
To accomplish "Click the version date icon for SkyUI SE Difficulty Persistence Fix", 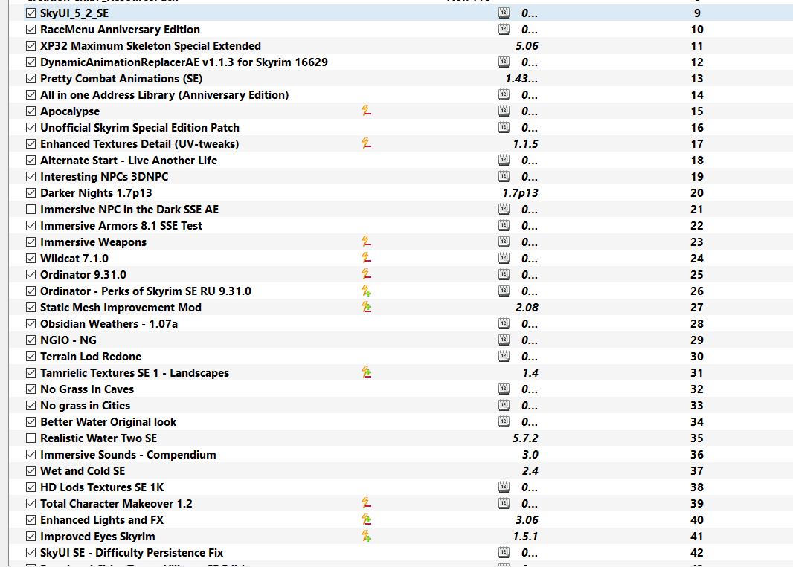I will tap(504, 552).
